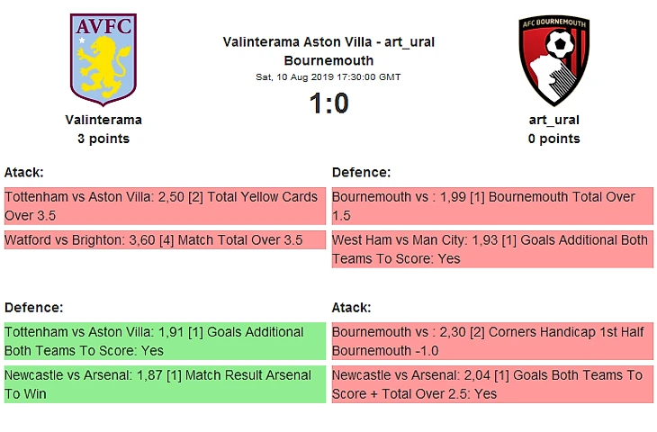This screenshot has height=432, width=657.
Task: Click the left Atack heading
Action: (x=24, y=172)
